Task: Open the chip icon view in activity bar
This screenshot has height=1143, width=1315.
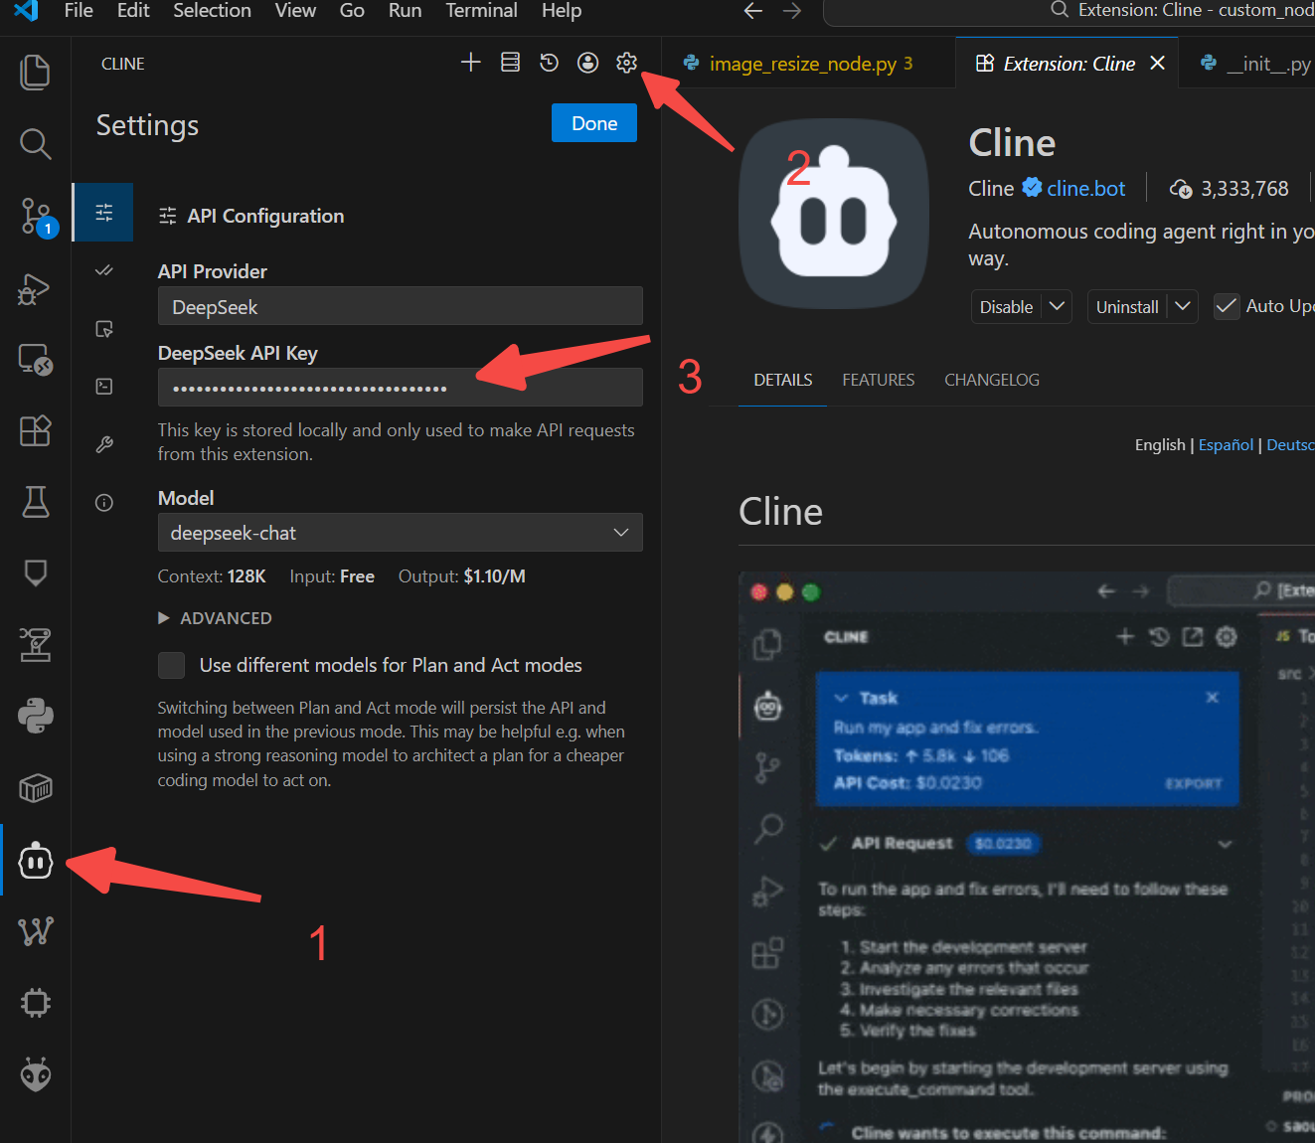Action: coord(35,1003)
